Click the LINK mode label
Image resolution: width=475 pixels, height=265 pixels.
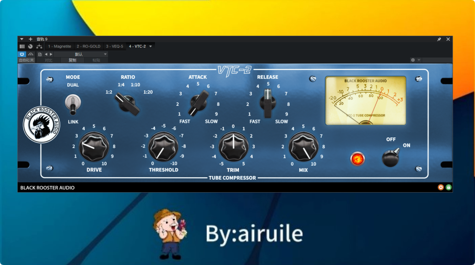73,122
